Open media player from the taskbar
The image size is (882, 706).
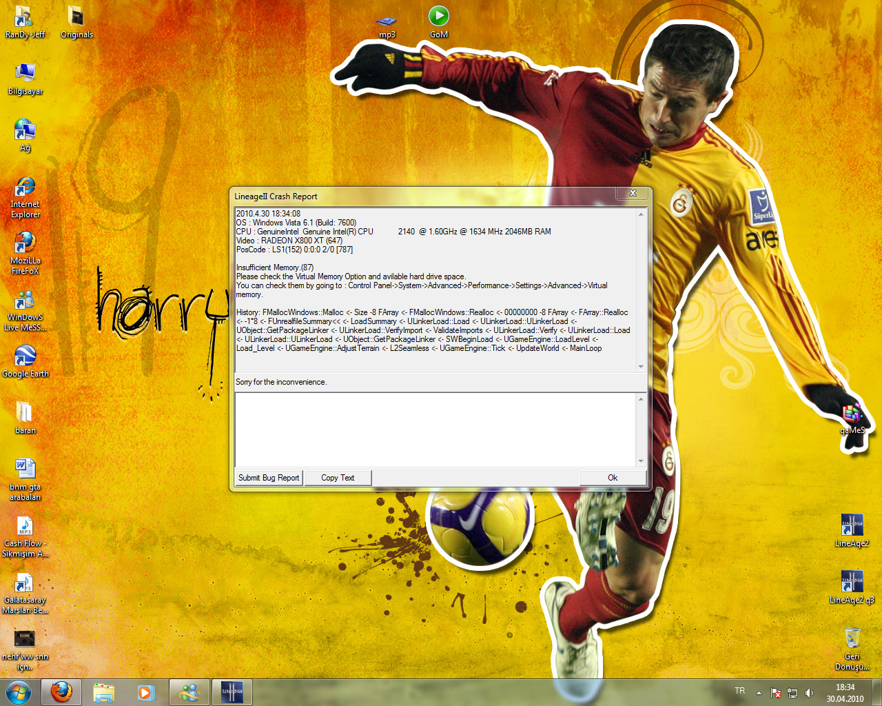145,692
